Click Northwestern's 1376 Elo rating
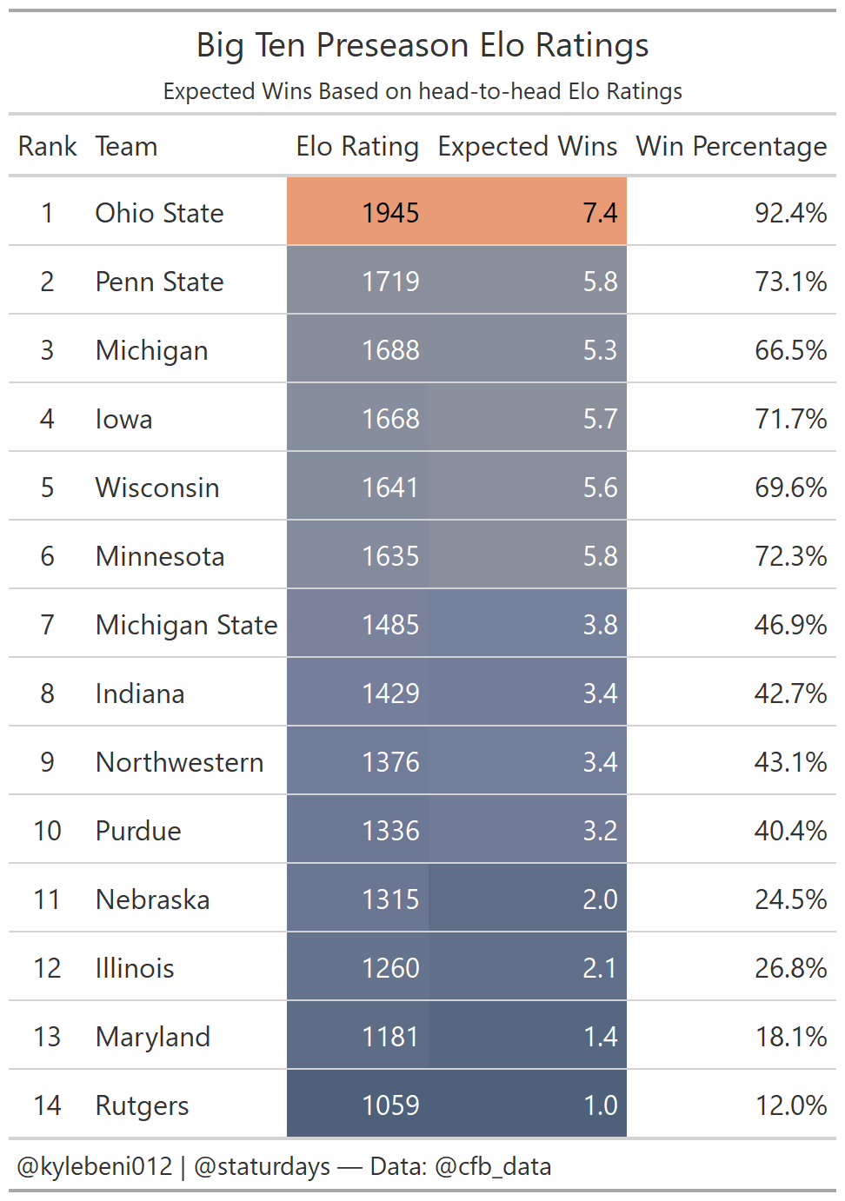The width and height of the screenshot is (845, 1201). coord(390,762)
